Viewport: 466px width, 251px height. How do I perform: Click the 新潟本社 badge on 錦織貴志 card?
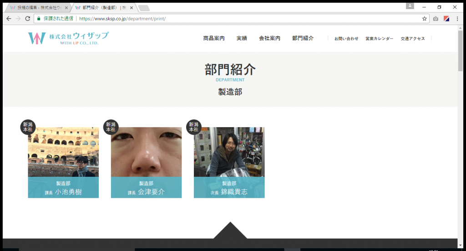pyautogui.click(x=194, y=127)
